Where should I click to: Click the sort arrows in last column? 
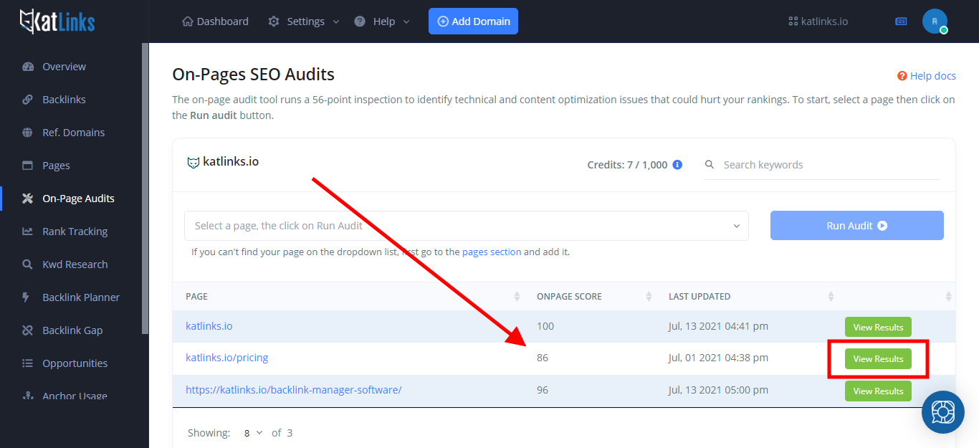click(x=949, y=296)
